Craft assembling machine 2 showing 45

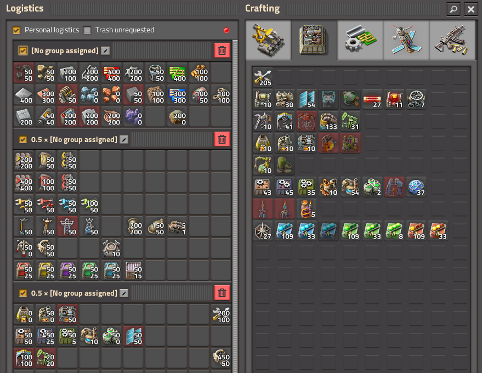point(285,187)
